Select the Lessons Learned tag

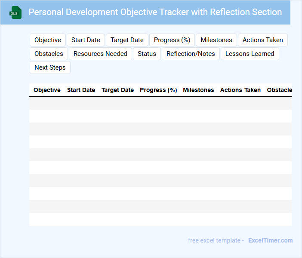pyautogui.click(x=250, y=54)
